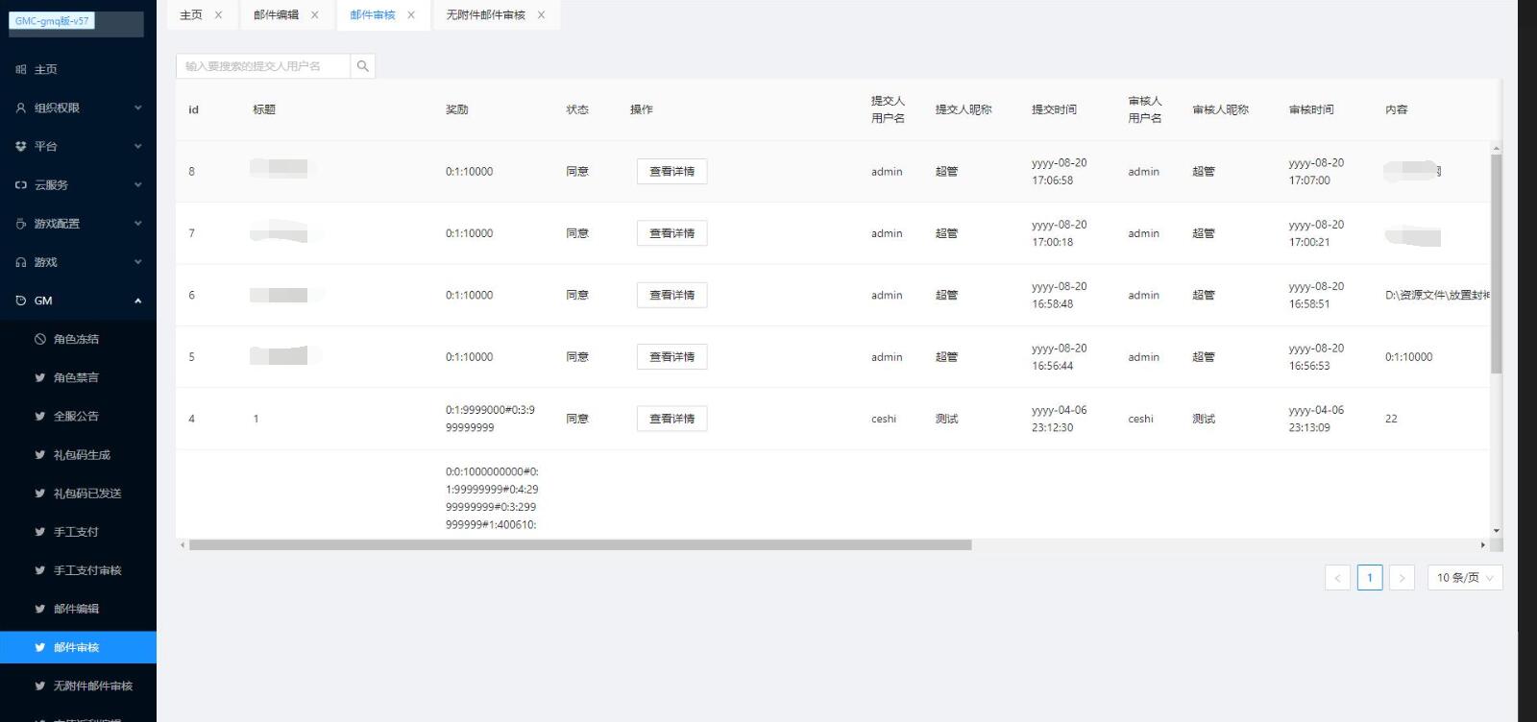This screenshot has width=1537, height=722.
Task: Open 礼包码生成 sidebar item
Action: point(82,455)
